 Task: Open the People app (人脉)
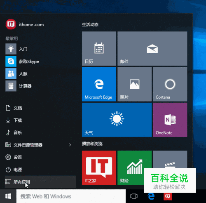coord(40,73)
